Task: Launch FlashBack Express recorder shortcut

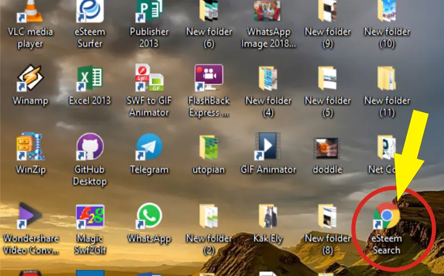Action: [209, 78]
